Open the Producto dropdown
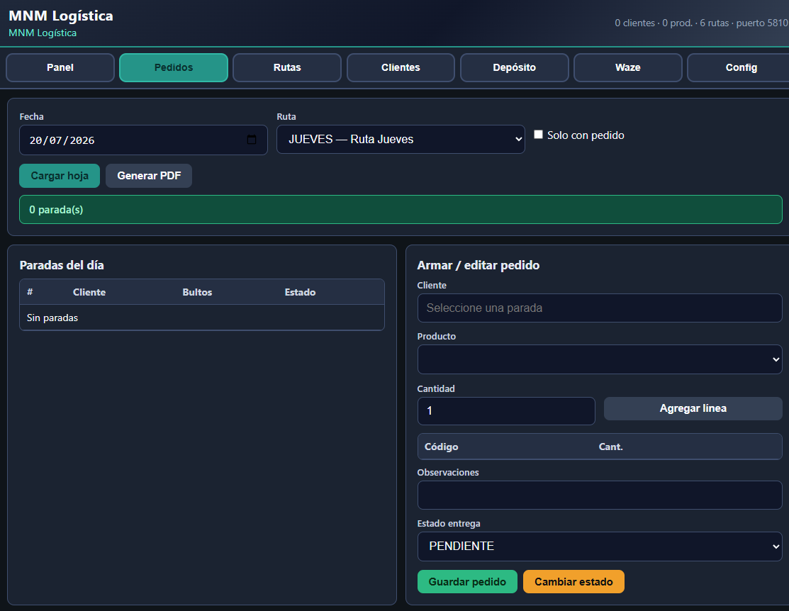This screenshot has height=611, width=789. click(x=599, y=359)
